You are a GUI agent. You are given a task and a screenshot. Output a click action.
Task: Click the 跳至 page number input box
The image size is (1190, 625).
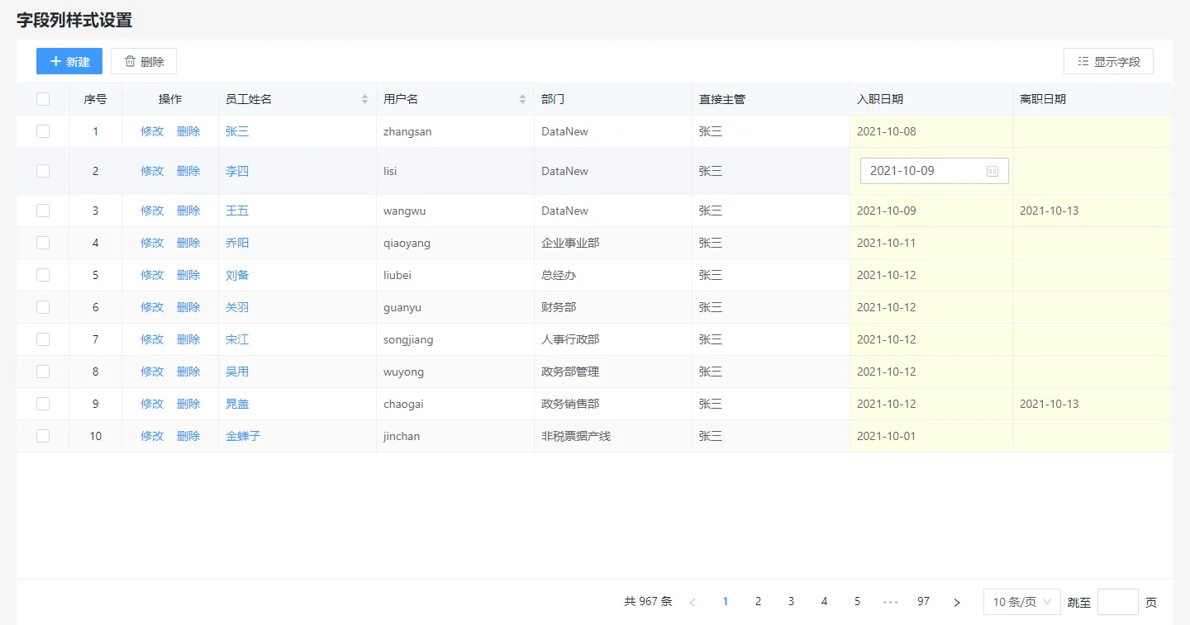(x=1117, y=602)
